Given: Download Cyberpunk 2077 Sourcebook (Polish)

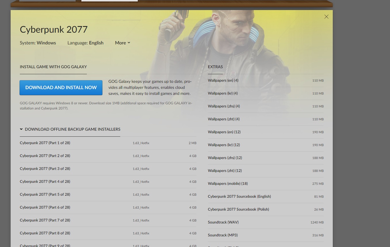Looking at the screenshot, I should (x=266, y=209).
